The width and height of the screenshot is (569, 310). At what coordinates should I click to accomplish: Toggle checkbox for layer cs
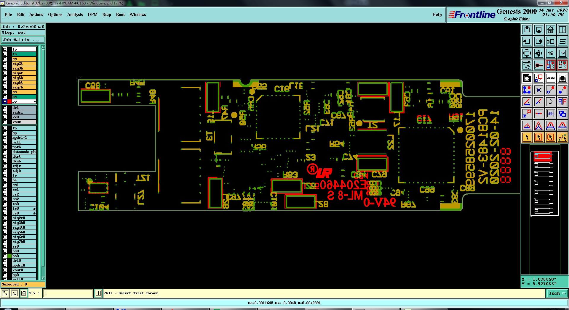[5, 59]
